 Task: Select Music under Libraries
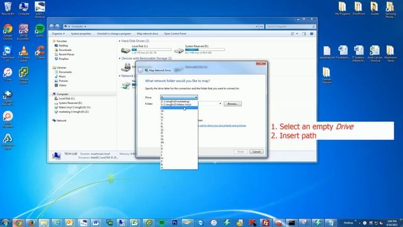point(62,76)
